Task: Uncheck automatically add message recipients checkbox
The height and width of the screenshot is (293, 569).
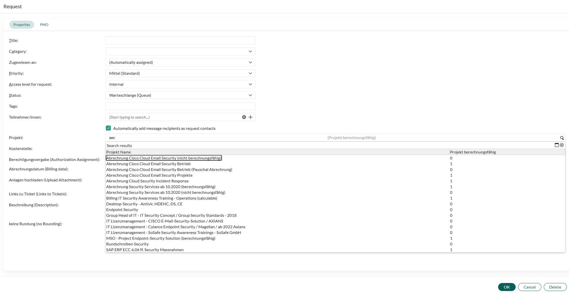Action: [108, 128]
